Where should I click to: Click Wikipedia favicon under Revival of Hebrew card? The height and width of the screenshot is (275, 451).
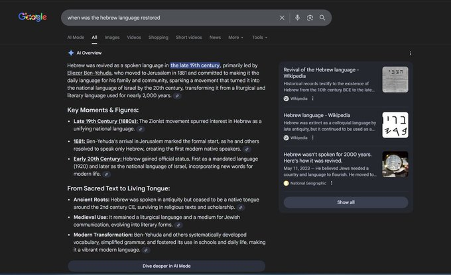[286, 98]
